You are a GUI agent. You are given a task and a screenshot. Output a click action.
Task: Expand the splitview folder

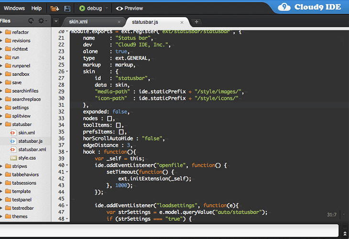[x=1, y=116]
